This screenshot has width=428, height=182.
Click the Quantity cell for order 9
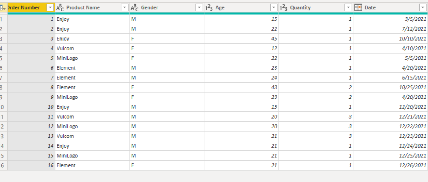[x=316, y=97]
